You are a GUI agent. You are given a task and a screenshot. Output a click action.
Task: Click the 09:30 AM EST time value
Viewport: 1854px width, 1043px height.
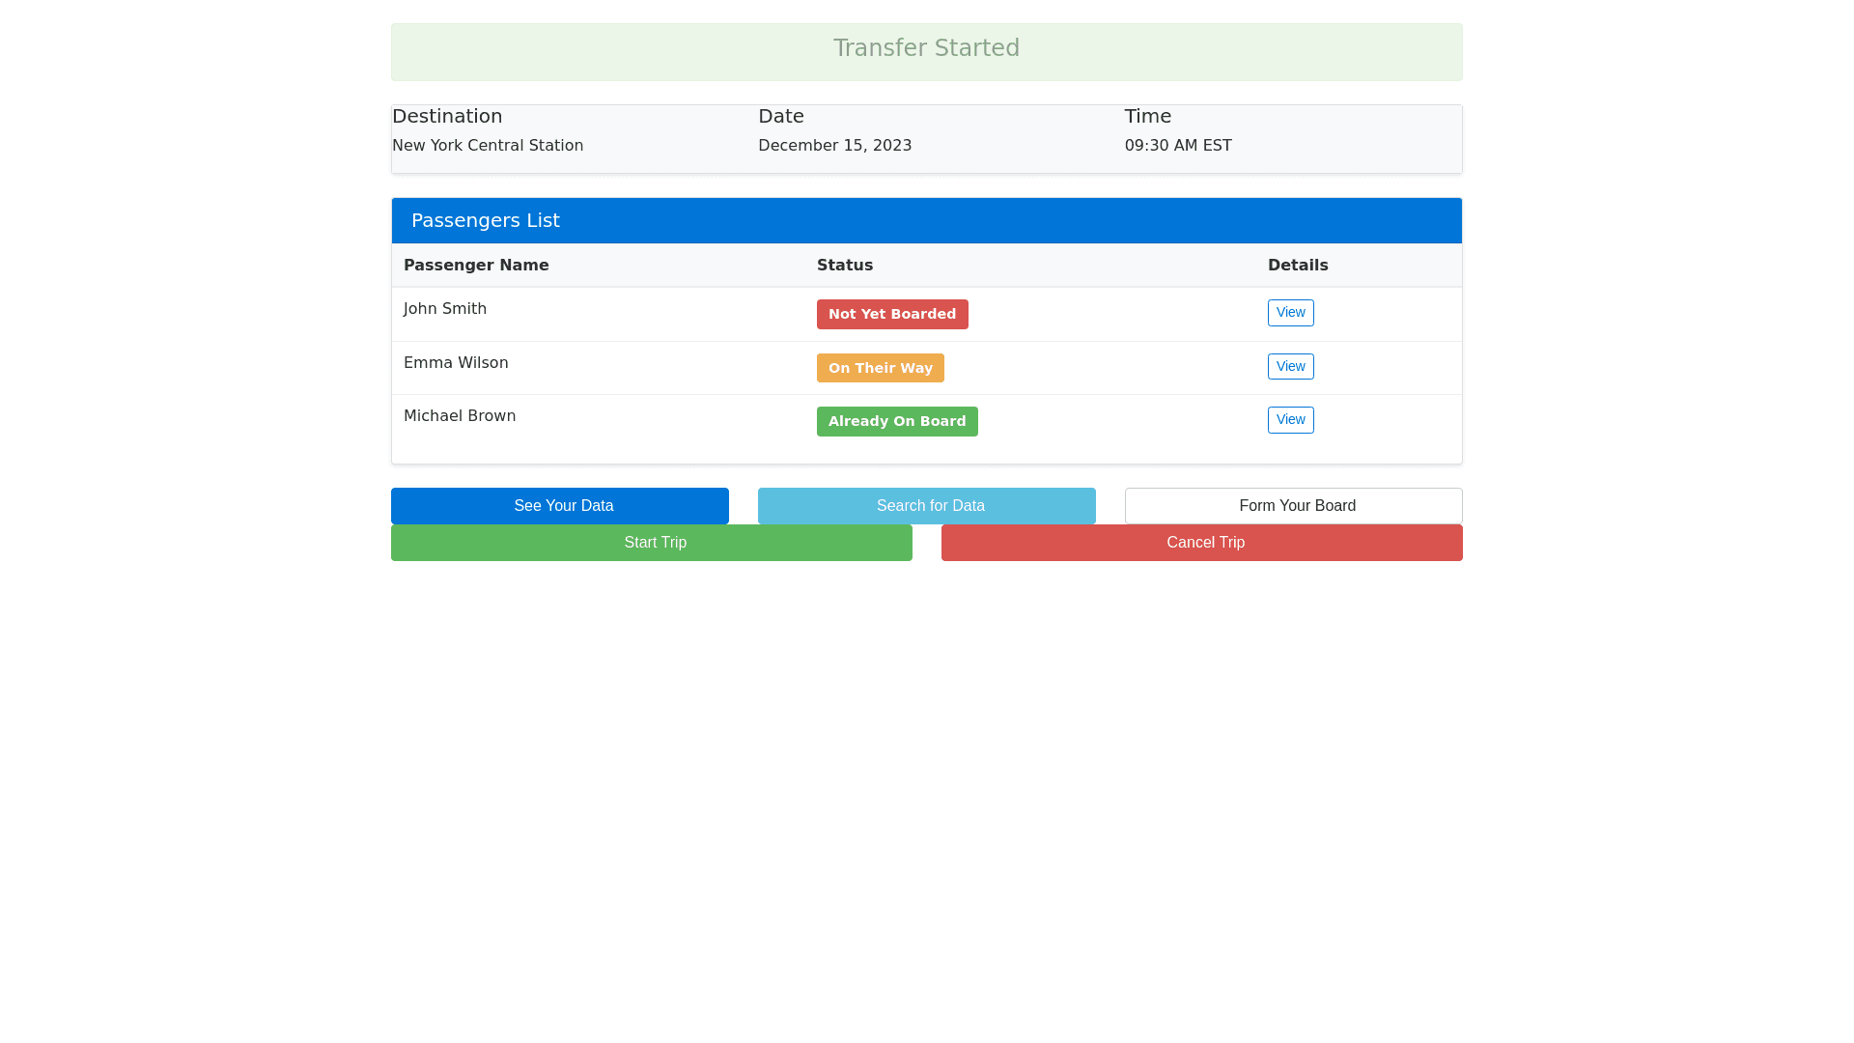click(1178, 145)
